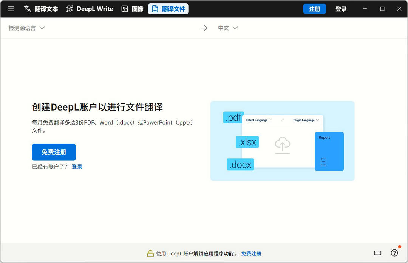This screenshot has width=408, height=263.
Task: Click the 翻译文件 document icon
Action: [156, 8]
